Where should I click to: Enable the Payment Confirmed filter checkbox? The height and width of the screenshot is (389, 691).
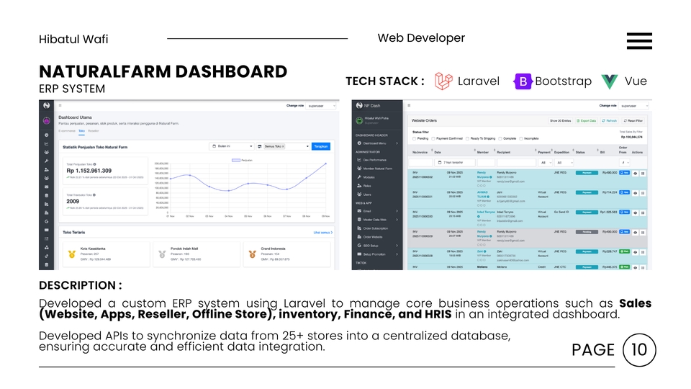[433, 138]
